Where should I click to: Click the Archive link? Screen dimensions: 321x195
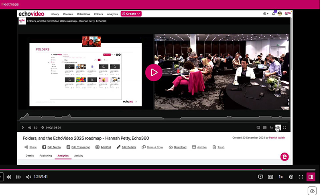199,147
